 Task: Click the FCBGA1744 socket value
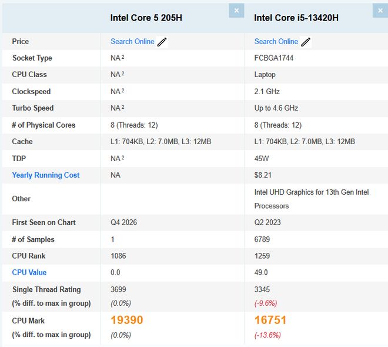click(x=274, y=58)
